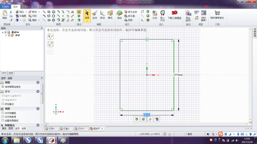
Task: Open the 选择 tool dropdown arrow
Action: tap(87, 21)
